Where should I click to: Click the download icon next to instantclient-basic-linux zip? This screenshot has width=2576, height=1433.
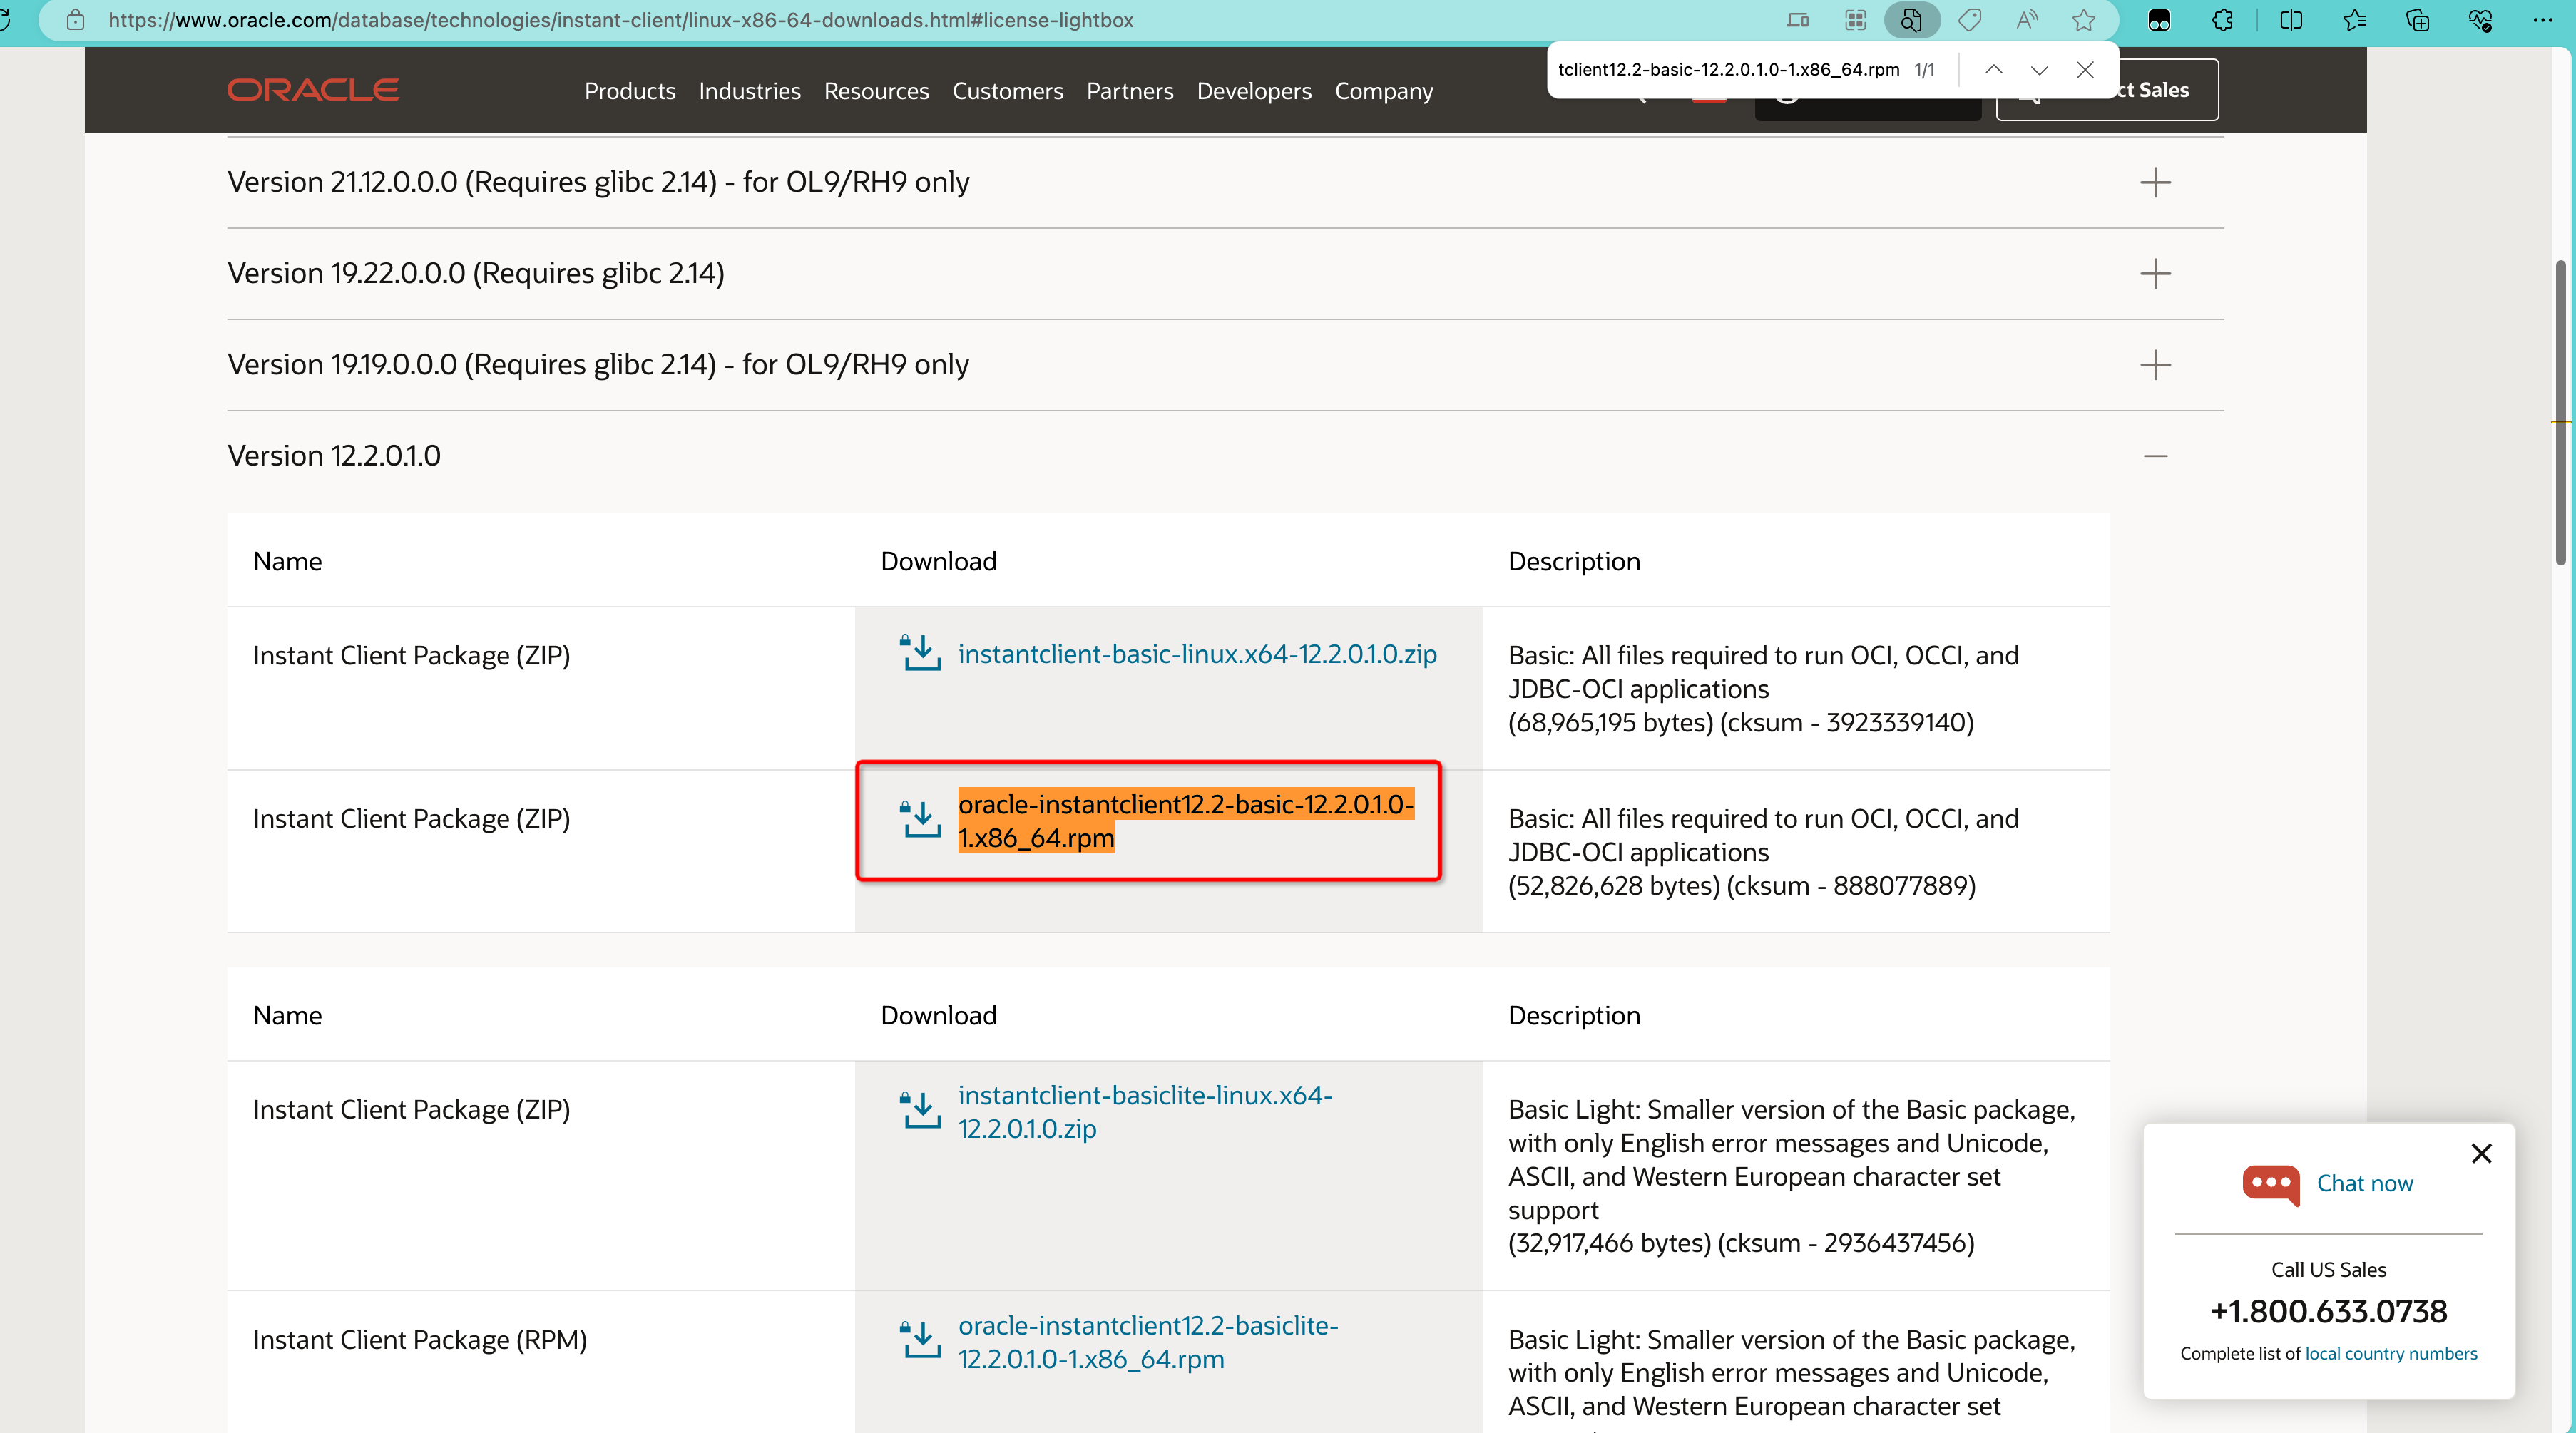pyautogui.click(x=920, y=653)
